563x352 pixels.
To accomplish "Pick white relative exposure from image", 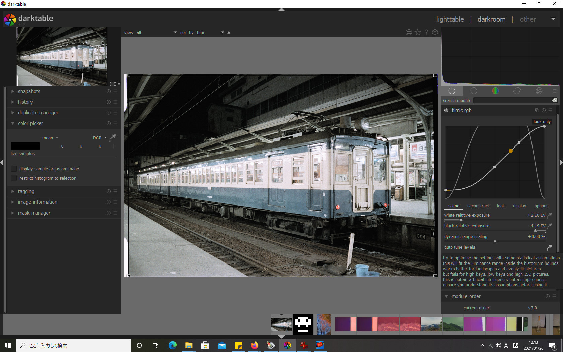I will point(550,215).
